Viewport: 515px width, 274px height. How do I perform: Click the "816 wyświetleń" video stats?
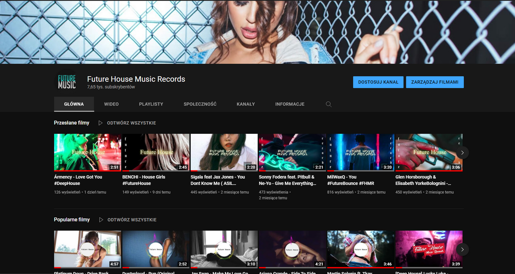(x=356, y=192)
